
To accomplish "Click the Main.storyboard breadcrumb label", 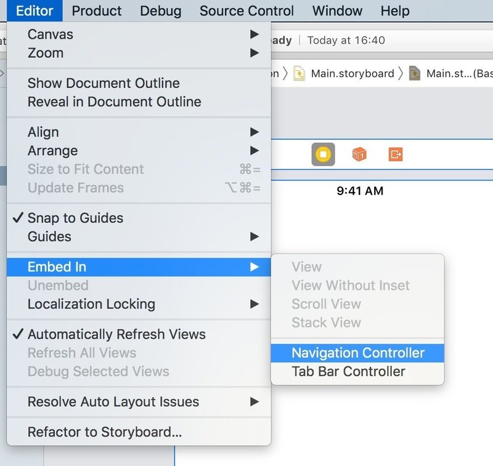I will [x=352, y=74].
